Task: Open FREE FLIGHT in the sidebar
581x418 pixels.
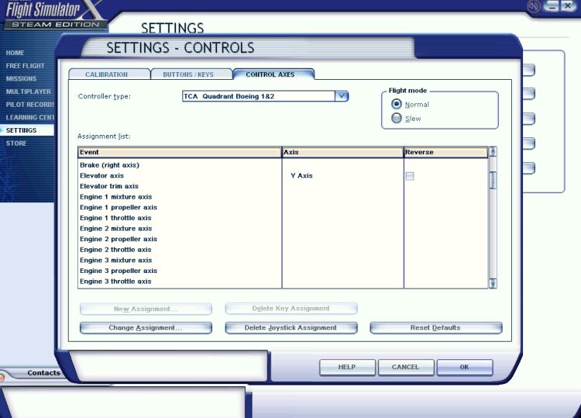Action: pos(26,66)
